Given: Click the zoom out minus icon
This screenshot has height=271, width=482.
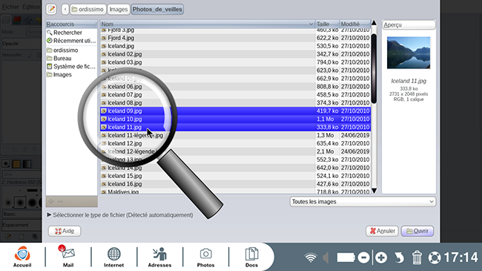Looking at the screenshot, I should (363, 258).
